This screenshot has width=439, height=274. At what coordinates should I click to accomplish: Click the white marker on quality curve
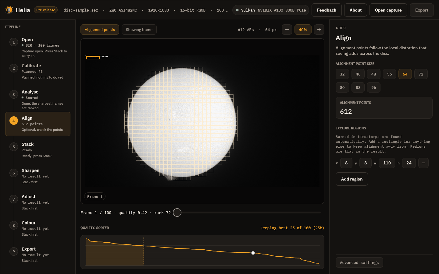(x=253, y=253)
